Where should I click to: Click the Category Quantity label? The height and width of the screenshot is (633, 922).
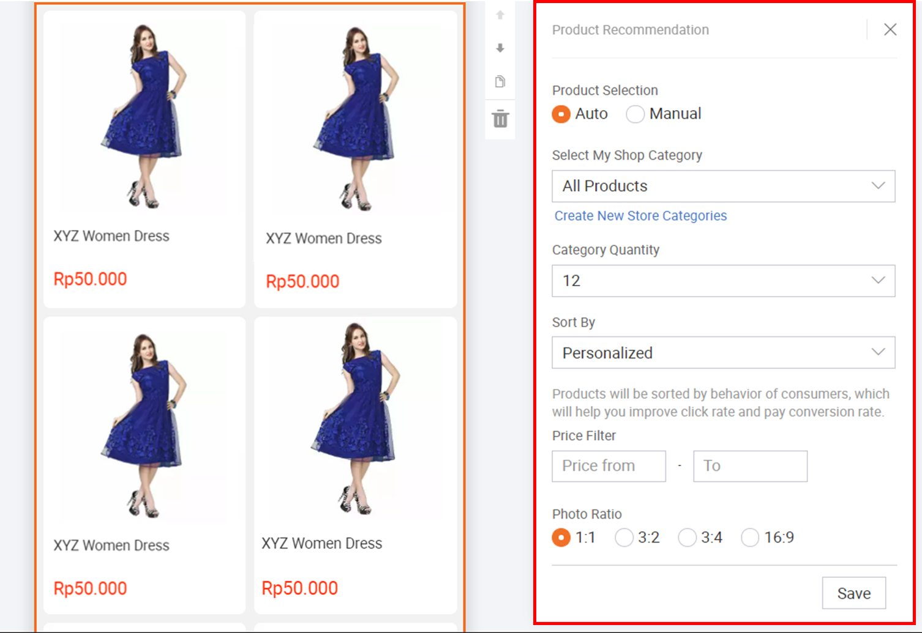point(605,250)
